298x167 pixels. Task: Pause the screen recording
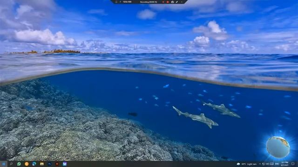(x=163, y=2)
